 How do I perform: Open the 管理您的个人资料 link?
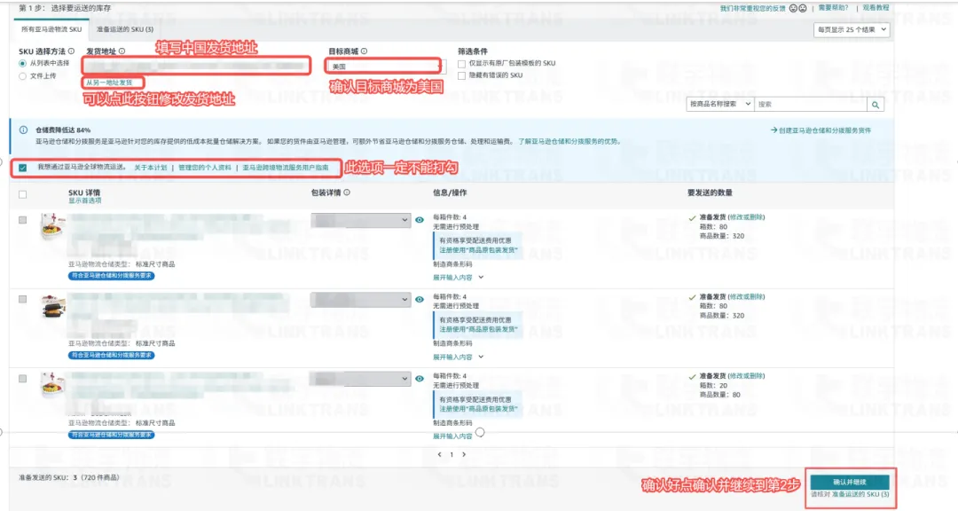pos(205,168)
